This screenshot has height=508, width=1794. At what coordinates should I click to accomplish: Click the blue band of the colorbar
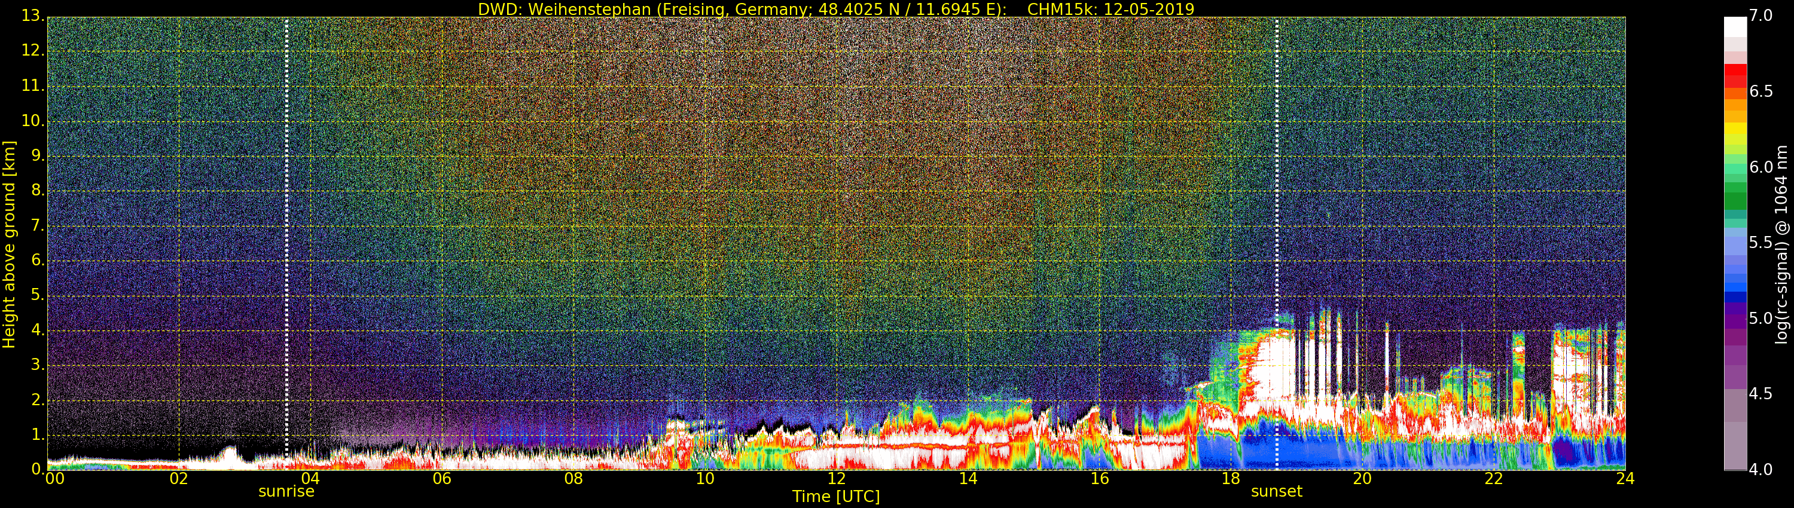1735,284
